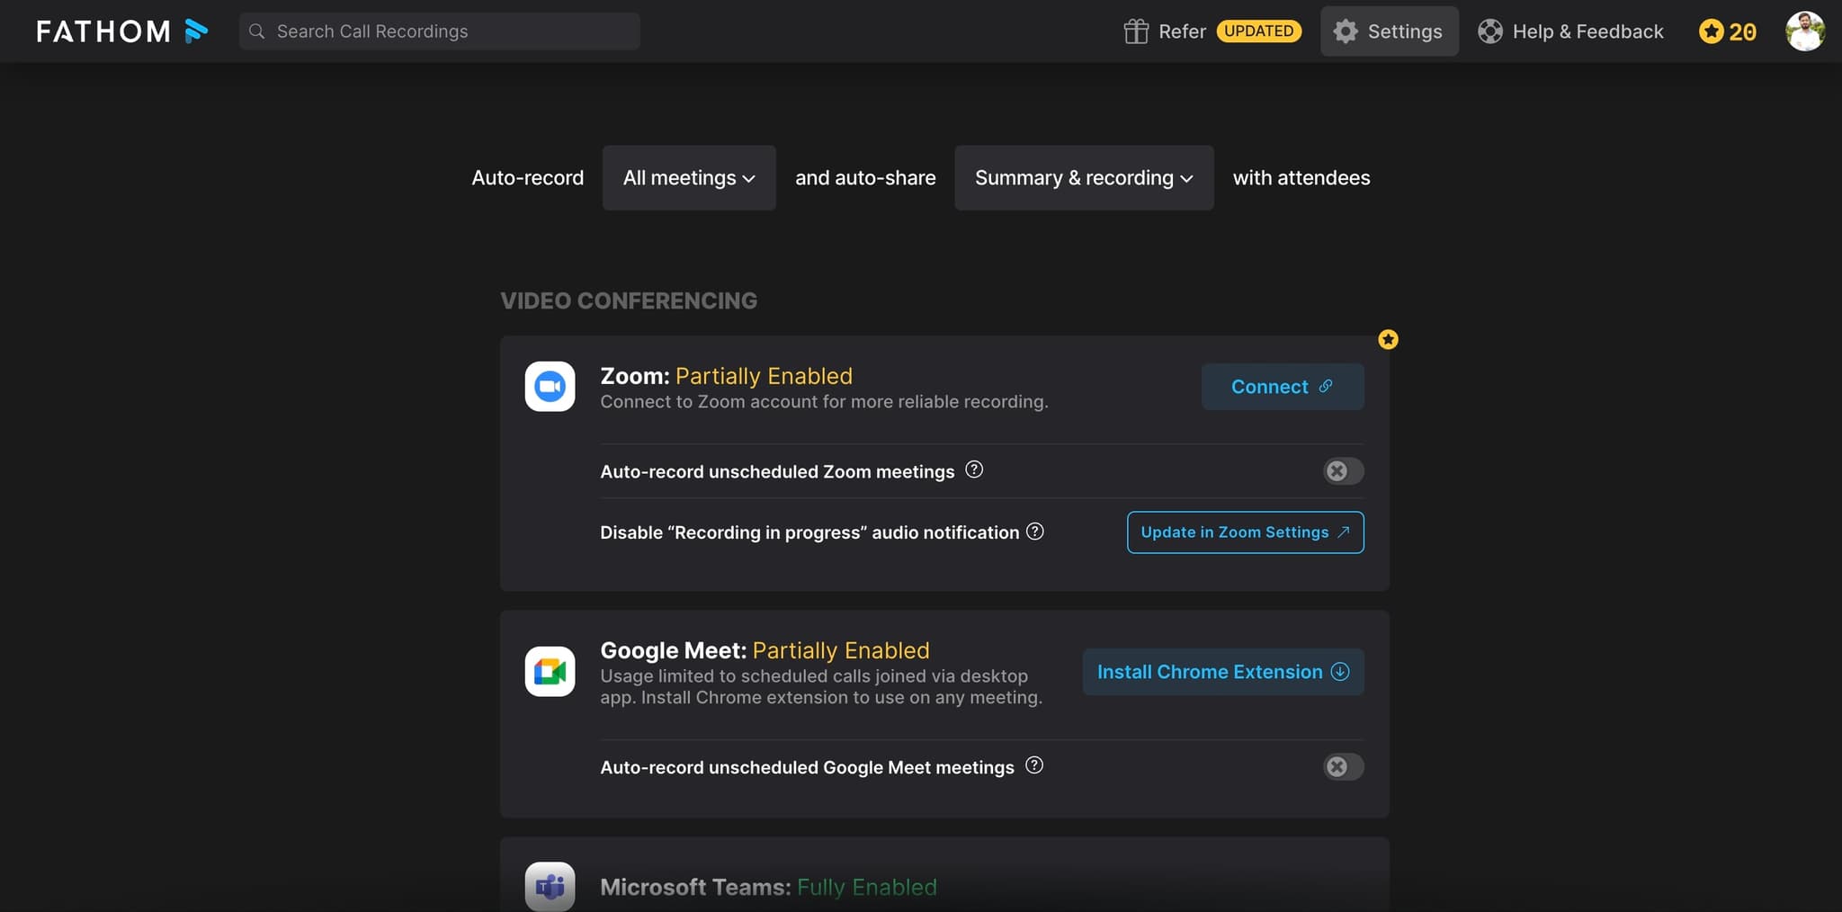Click the Zoom app icon
This screenshot has height=912, width=1842.
pyautogui.click(x=550, y=387)
